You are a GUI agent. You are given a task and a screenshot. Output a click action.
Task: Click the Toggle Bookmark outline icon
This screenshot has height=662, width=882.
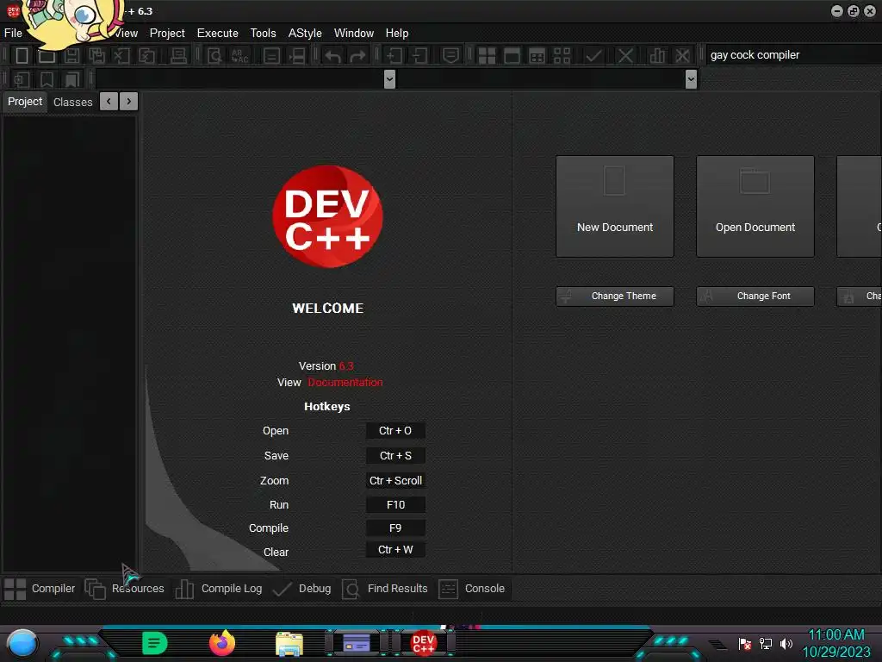[x=47, y=79]
